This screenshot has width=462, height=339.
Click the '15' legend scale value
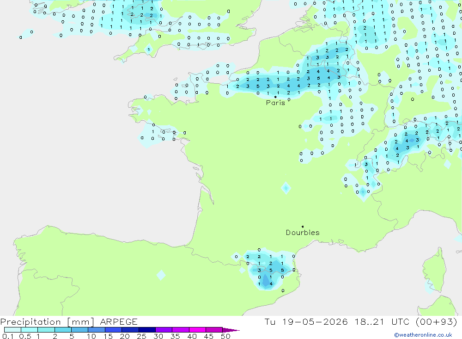[108, 336]
